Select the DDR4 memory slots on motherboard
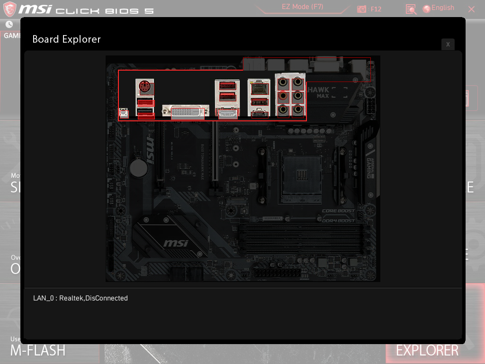Image resolution: width=485 pixels, height=364 pixels. tap(303, 239)
